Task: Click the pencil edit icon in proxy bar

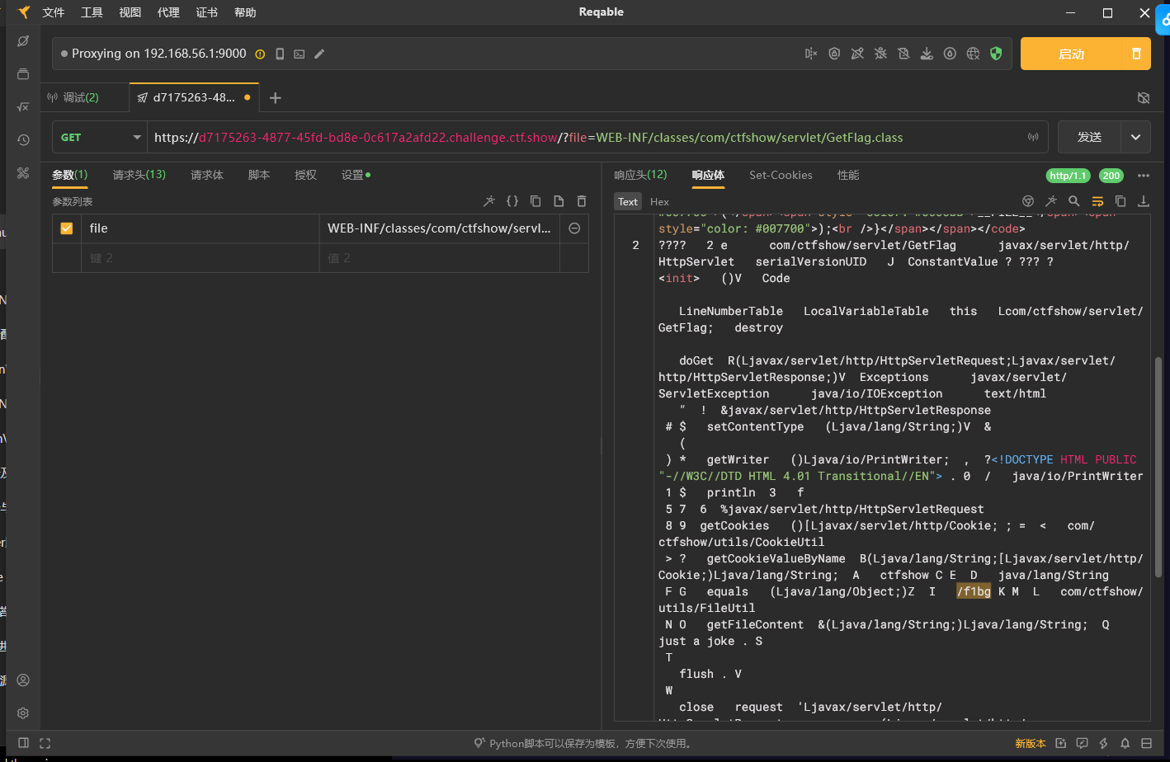Action: coord(319,54)
